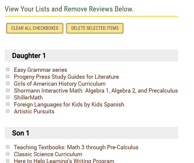Select the Girls of American History checkbox
This screenshot has height=163, width=194.
pos(8,83)
